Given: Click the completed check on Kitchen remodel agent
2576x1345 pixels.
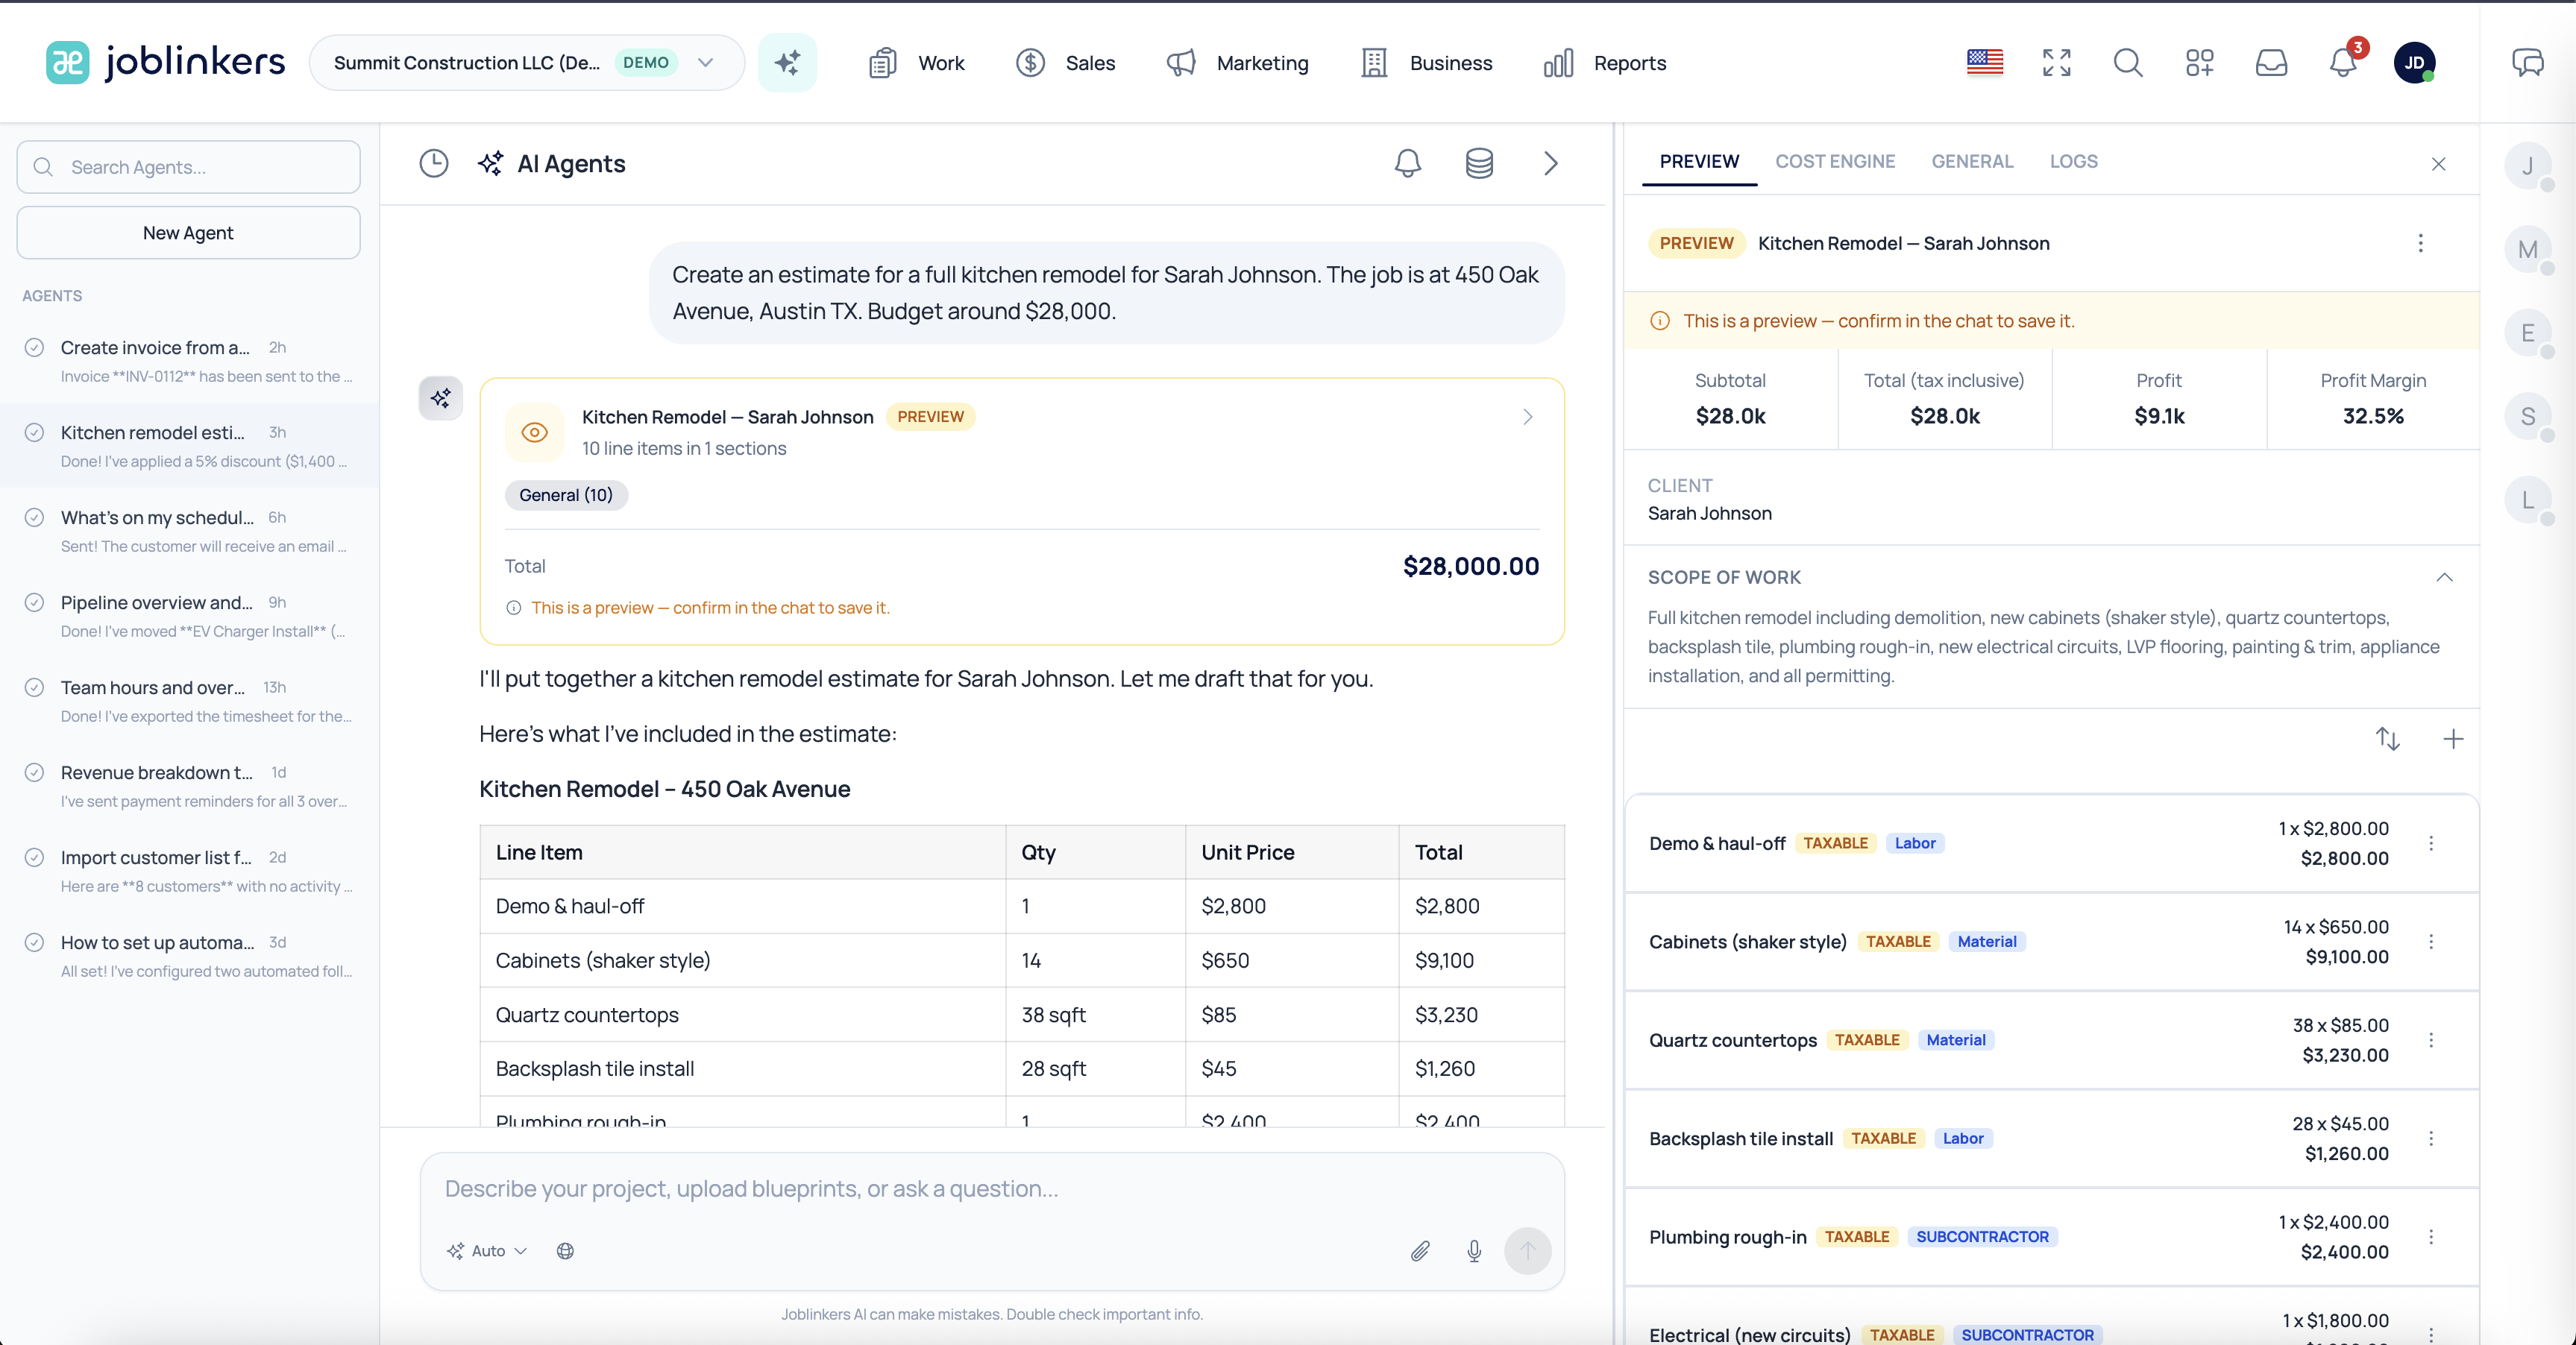Looking at the screenshot, I should (x=33, y=432).
